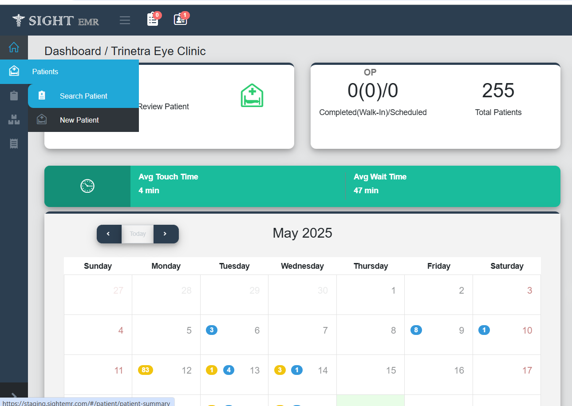Expand the sidebar with bottom chevron
Screen dimensions: 572x406
(14, 396)
